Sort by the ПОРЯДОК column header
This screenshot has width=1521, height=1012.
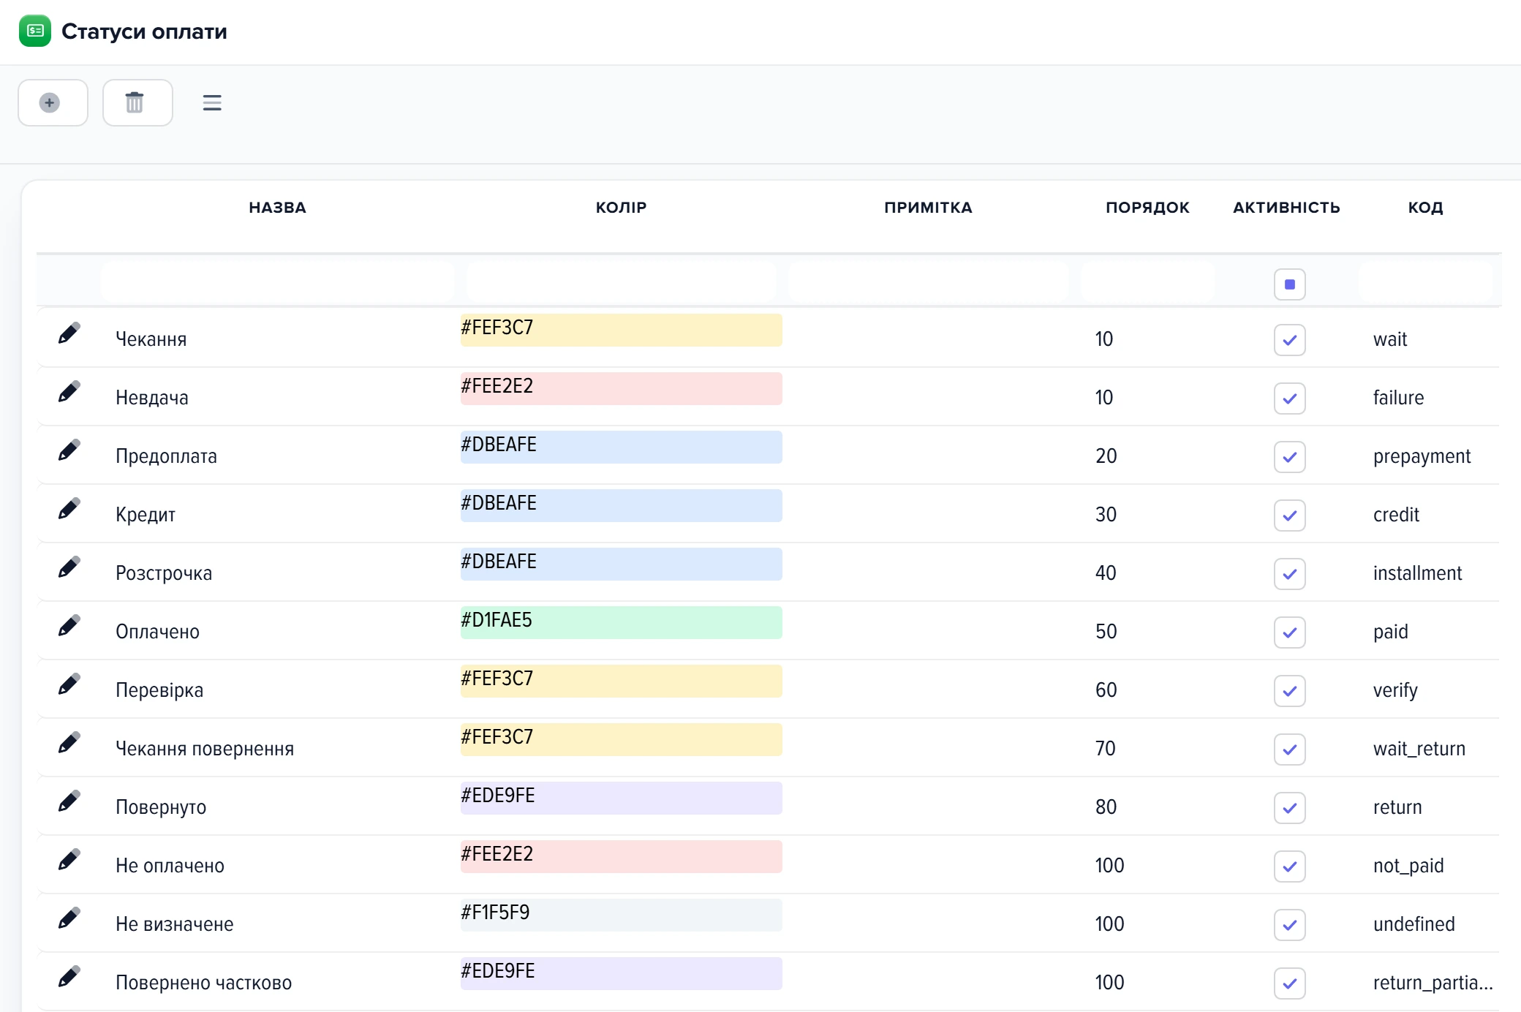[x=1147, y=208]
